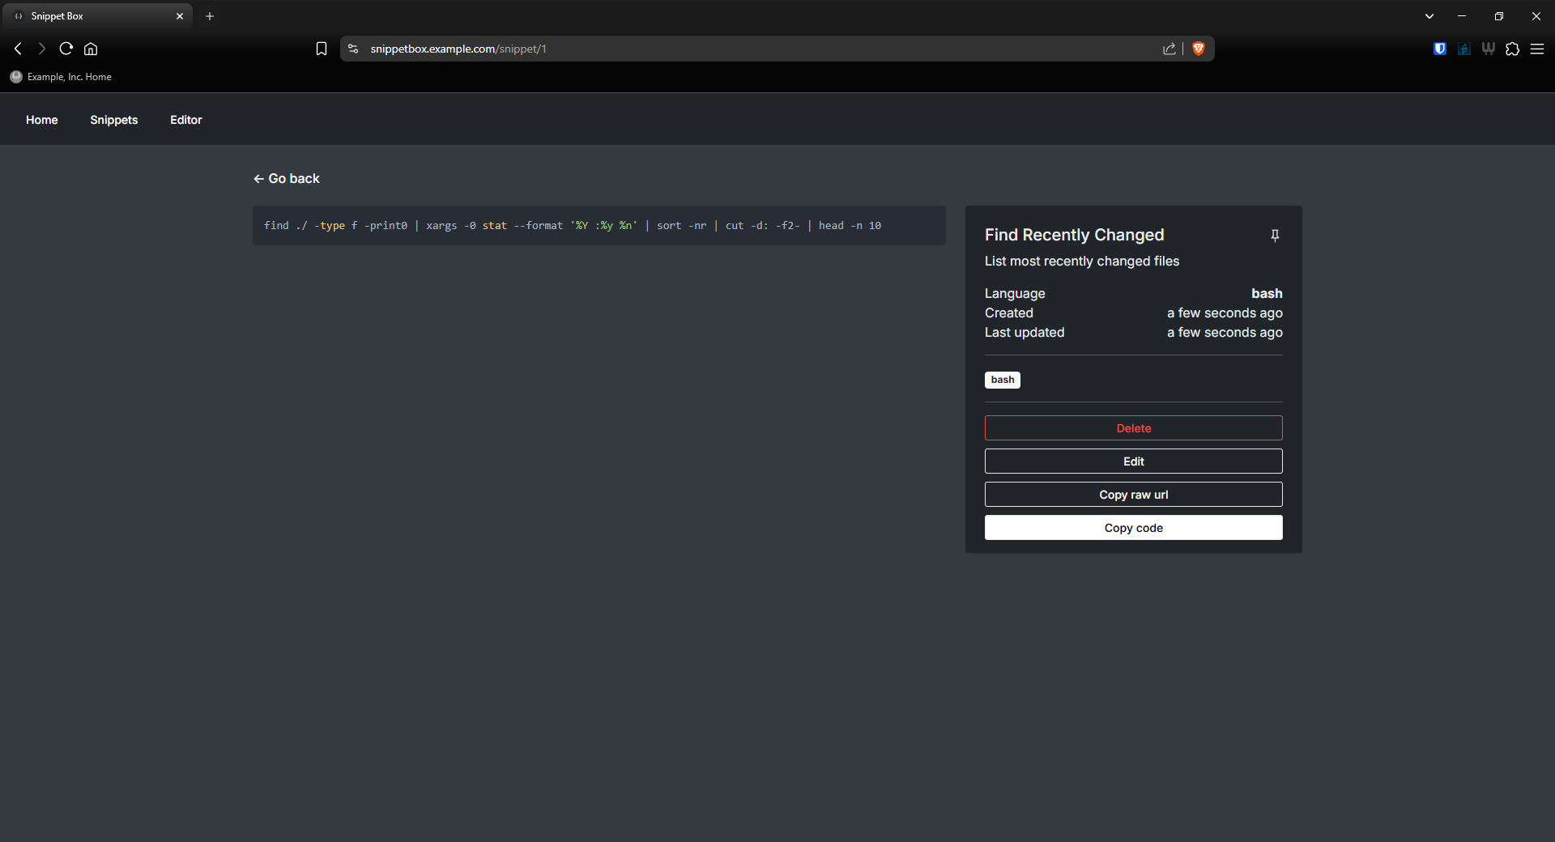Bookmark this page using bookmark icon
Screen dimensions: 1555x842
pos(322,49)
